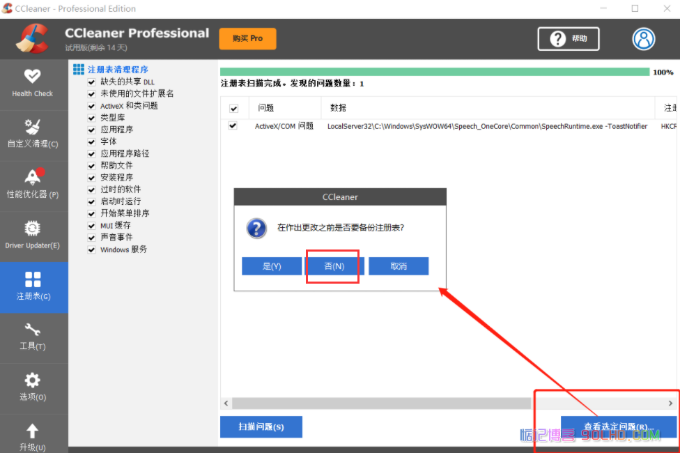Toggle 帮助文件 checkbox
This screenshot has height=453, width=680.
91,166
